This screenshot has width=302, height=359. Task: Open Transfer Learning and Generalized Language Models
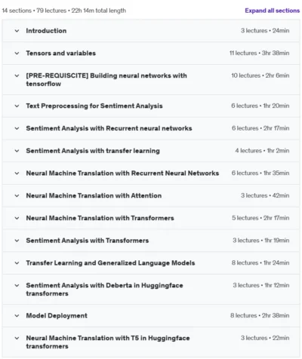[x=110, y=263]
